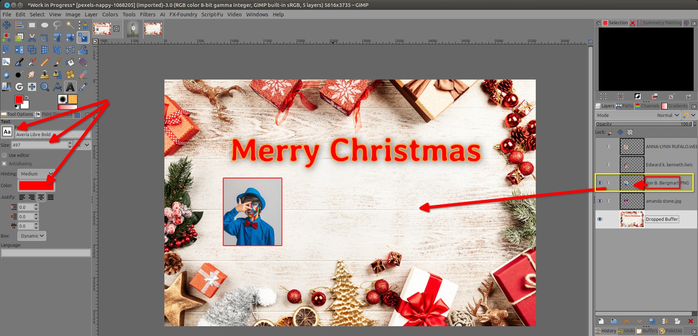This screenshot has height=336, width=698.
Task: Open the layer Mode dropdown showing Normal
Action: click(668, 116)
